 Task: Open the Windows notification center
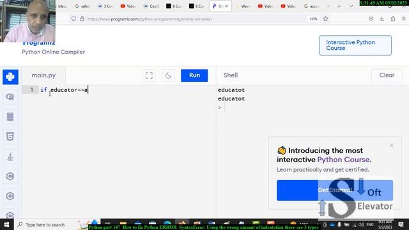[x=401, y=224]
